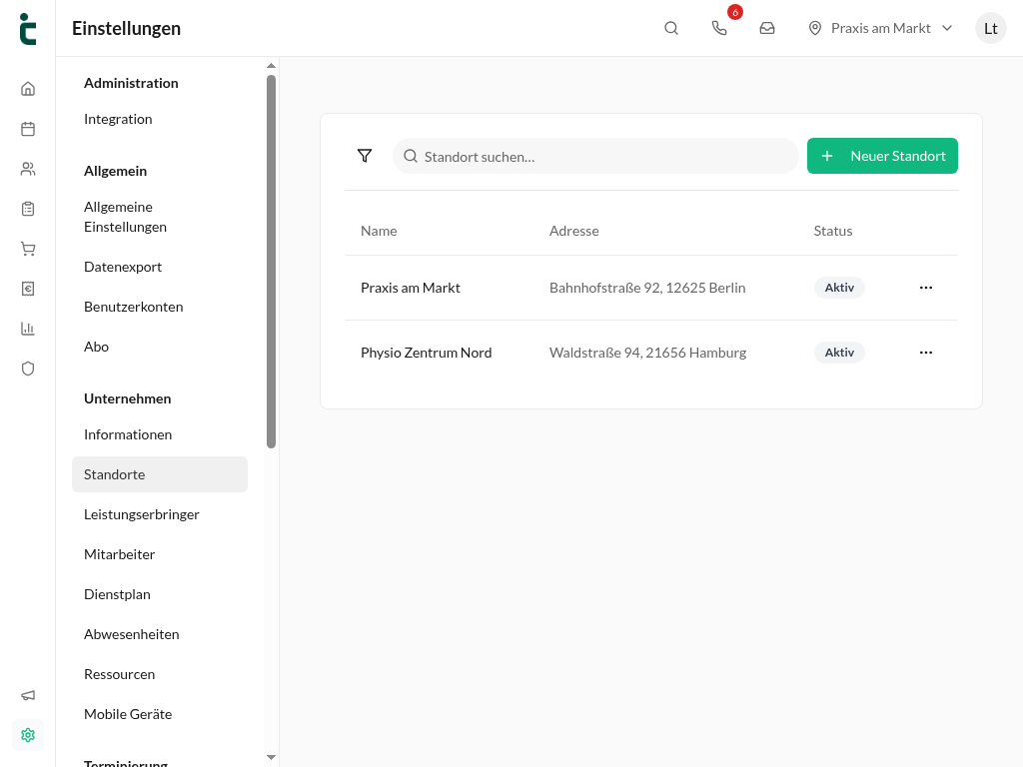This screenshot has height=767, width=1023.
Task: Expand the Praxis am Markt location dropdown
Action: pos(880,28)
